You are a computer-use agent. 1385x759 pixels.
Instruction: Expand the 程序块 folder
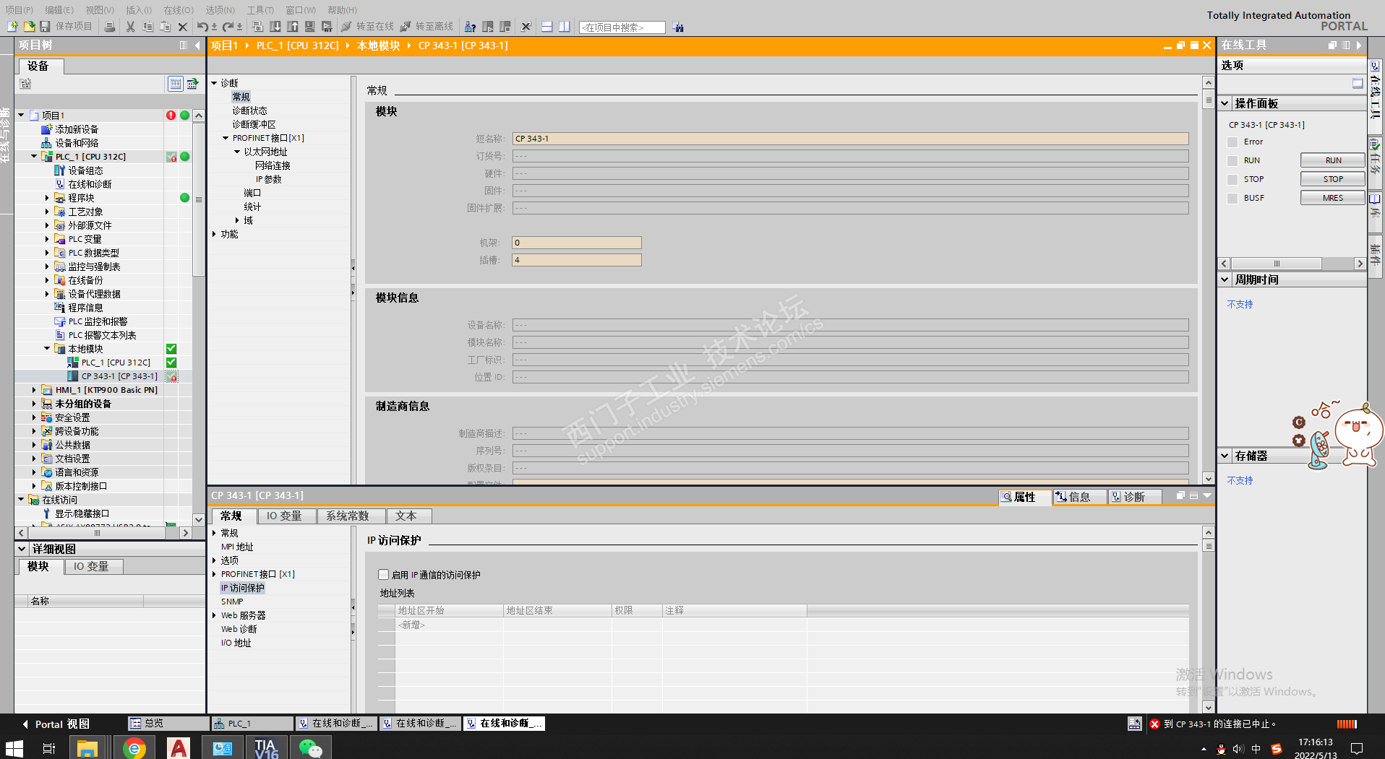pos(47,197)
